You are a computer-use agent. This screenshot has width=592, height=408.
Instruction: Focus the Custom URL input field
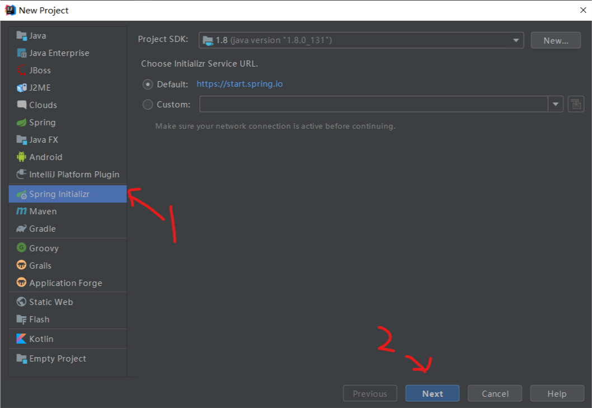tap(373, 104)
